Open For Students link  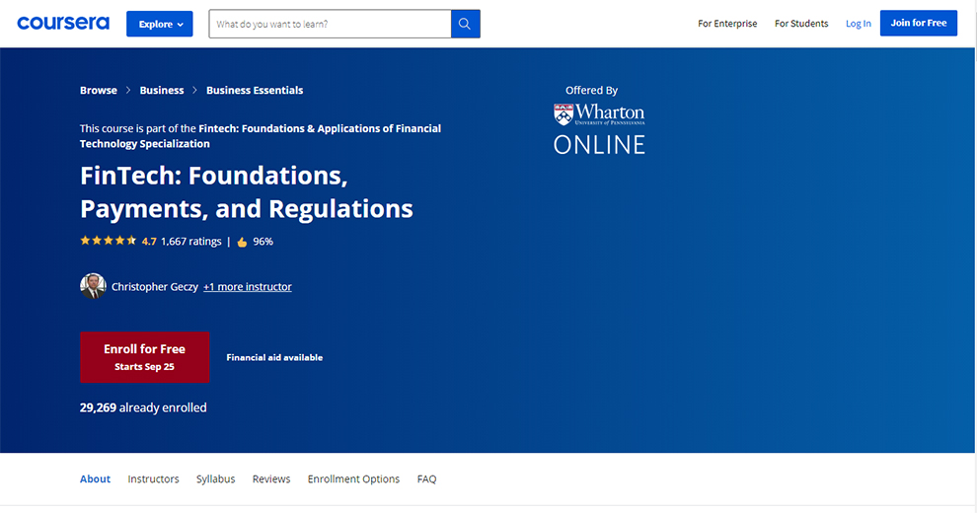[x=801, y=24]
